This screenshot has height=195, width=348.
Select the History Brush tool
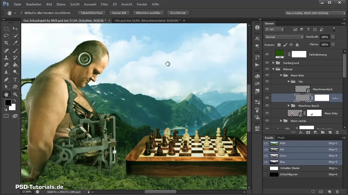[15, 58]
